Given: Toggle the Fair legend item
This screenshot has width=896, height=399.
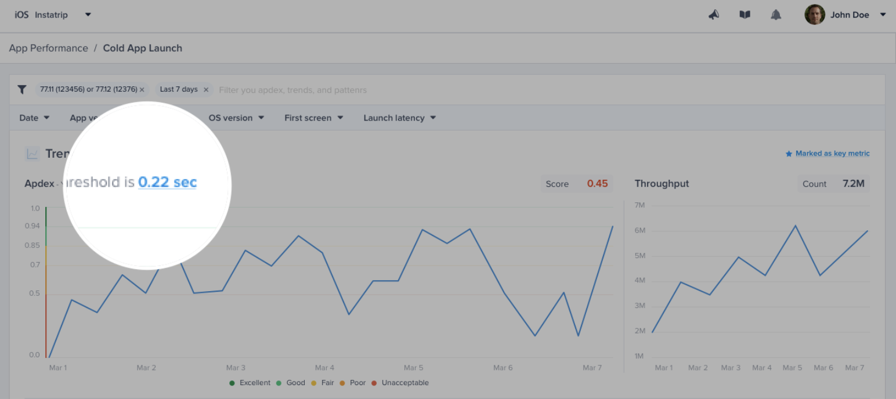Looking at the screenshot, I should (x=323, y=383).
